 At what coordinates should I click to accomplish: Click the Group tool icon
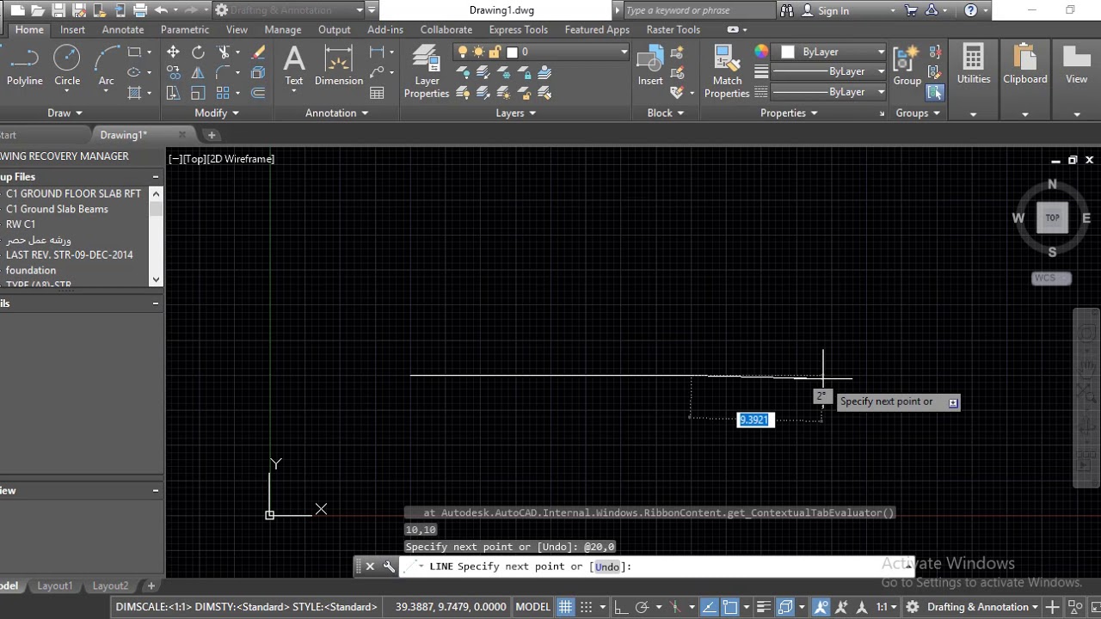point(907,66)
